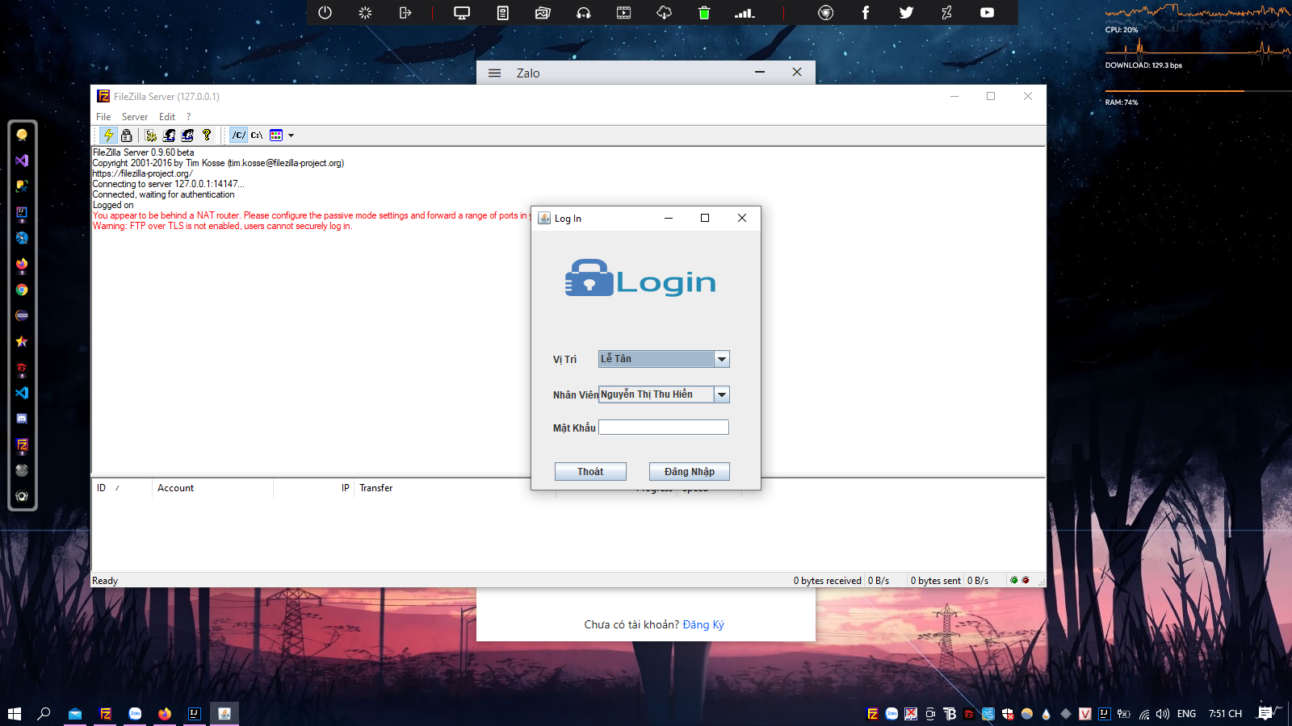1292x726 pixels.
Task: Open the Edit menu in FileZilla Server
Action: click(167, 117)
